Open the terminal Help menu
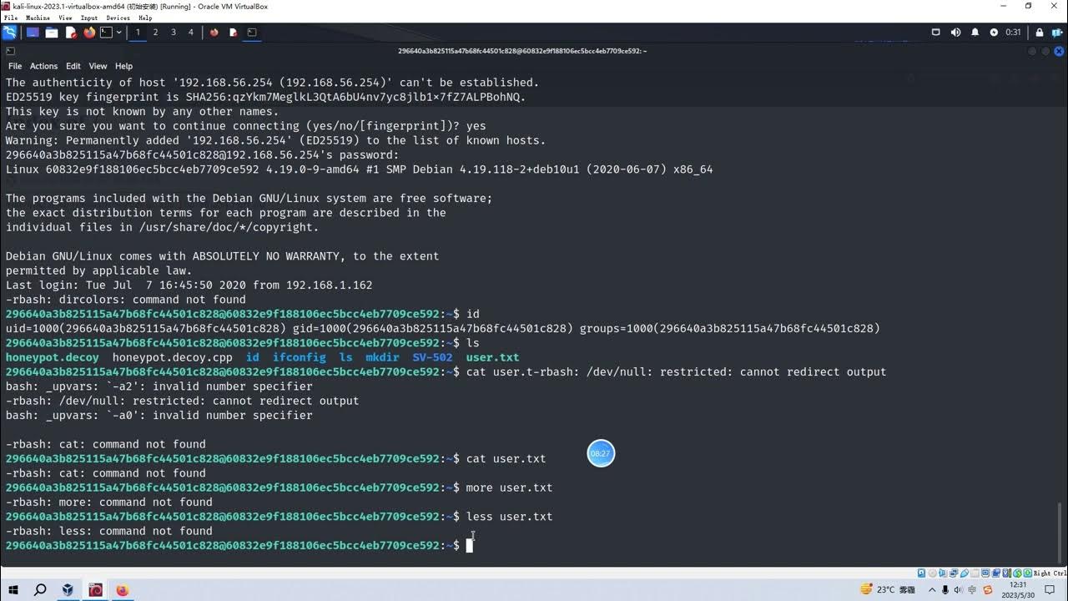The image size is (1068, 601). [123, 66]
